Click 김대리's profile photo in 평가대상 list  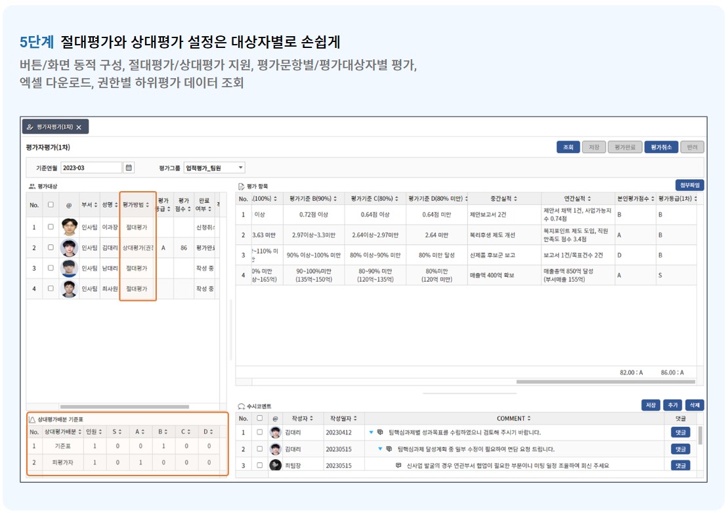click(69, 248)
